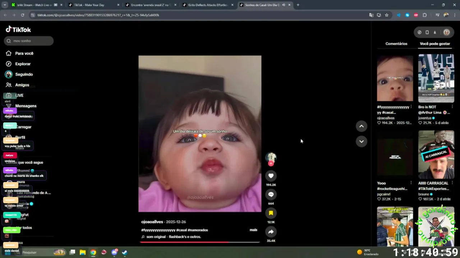The width and height of the screenshot is (460, 258).
Task: Open the 'som original - flashback's' sound link
Action: click(x=171, y=237)
